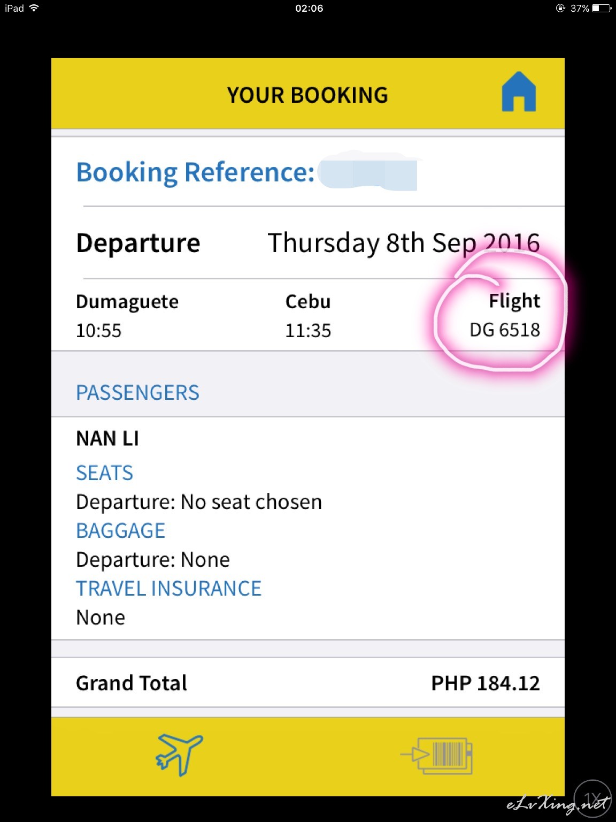Tap the Grand Total row
The image size is (616, 822).
coord(308,683)
